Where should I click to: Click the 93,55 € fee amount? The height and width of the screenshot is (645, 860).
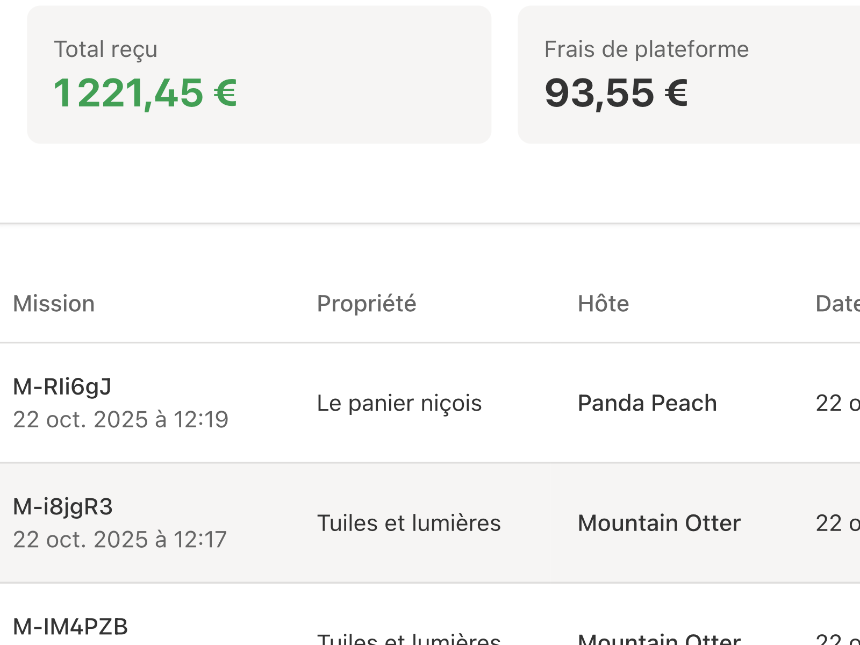tap(616, 92)
